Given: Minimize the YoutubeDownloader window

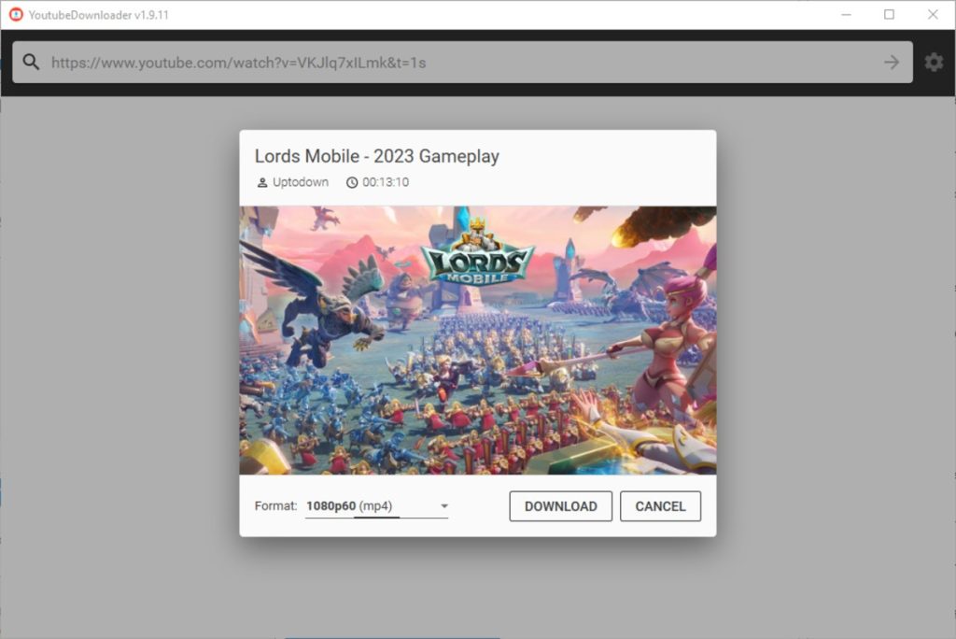Looking at the screenshot, I should (846, 15).
